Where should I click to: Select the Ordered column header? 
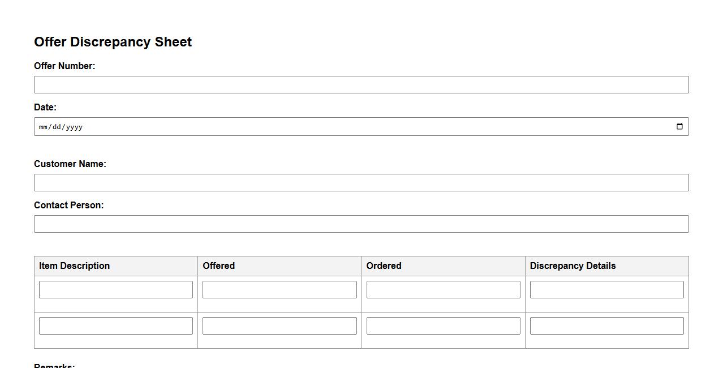pos(384,266)
